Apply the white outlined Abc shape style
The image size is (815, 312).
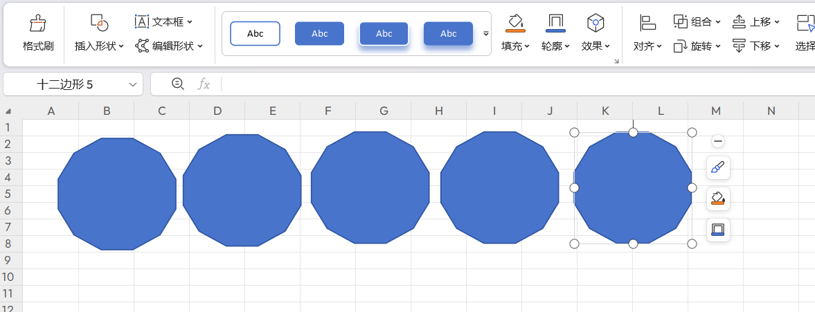pos(256,33)
